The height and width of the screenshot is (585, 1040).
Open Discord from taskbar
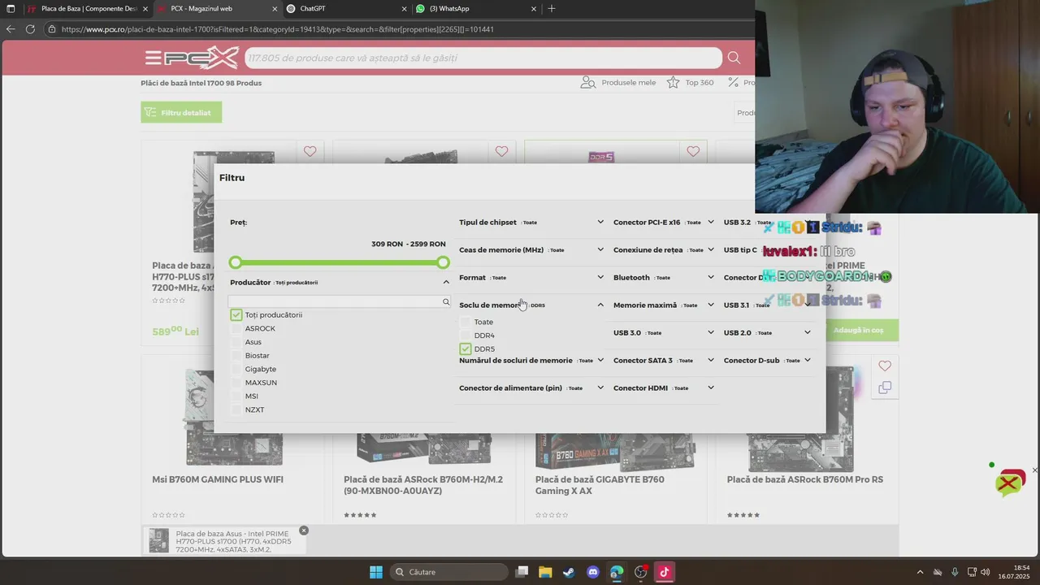592,572
